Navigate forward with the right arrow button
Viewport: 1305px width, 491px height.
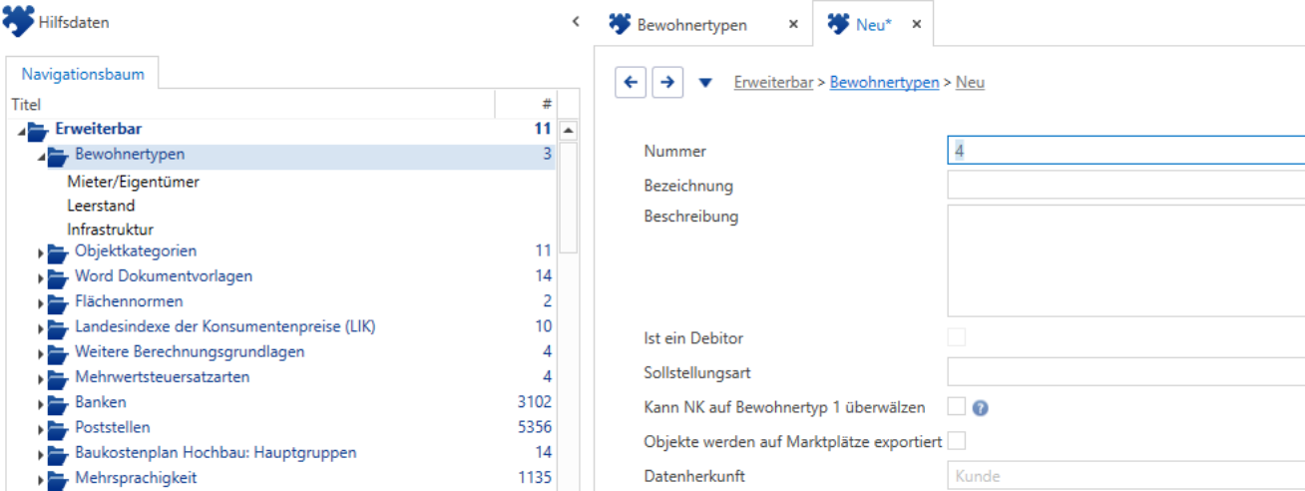(667, 83)
